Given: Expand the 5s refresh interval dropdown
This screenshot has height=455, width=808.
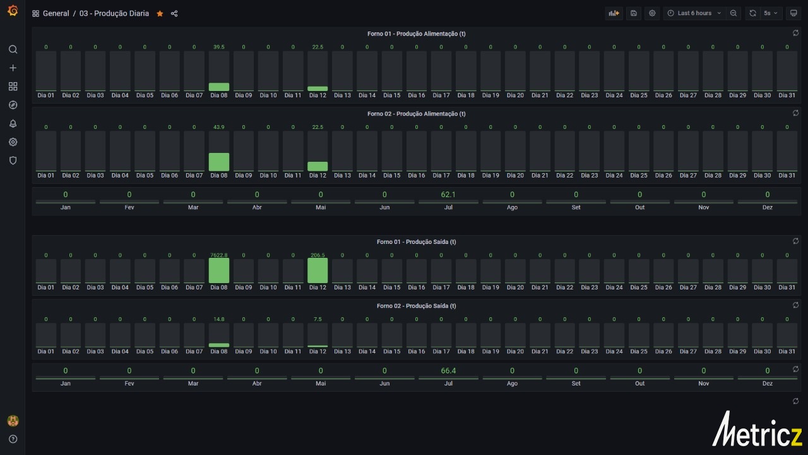Looking at the screenshot, I should pyautogui.click(x=771, y=13).
